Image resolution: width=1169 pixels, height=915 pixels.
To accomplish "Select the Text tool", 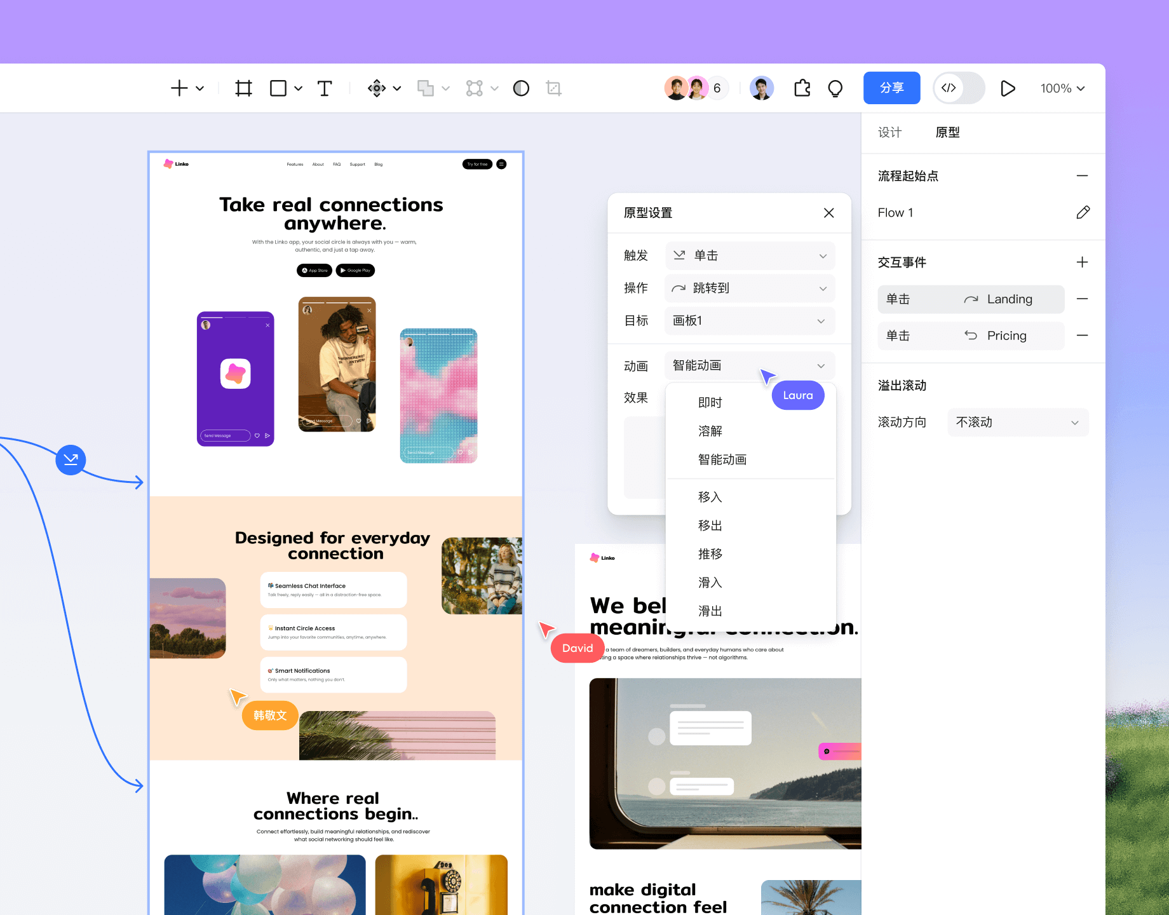I will (x=325, y=88).
